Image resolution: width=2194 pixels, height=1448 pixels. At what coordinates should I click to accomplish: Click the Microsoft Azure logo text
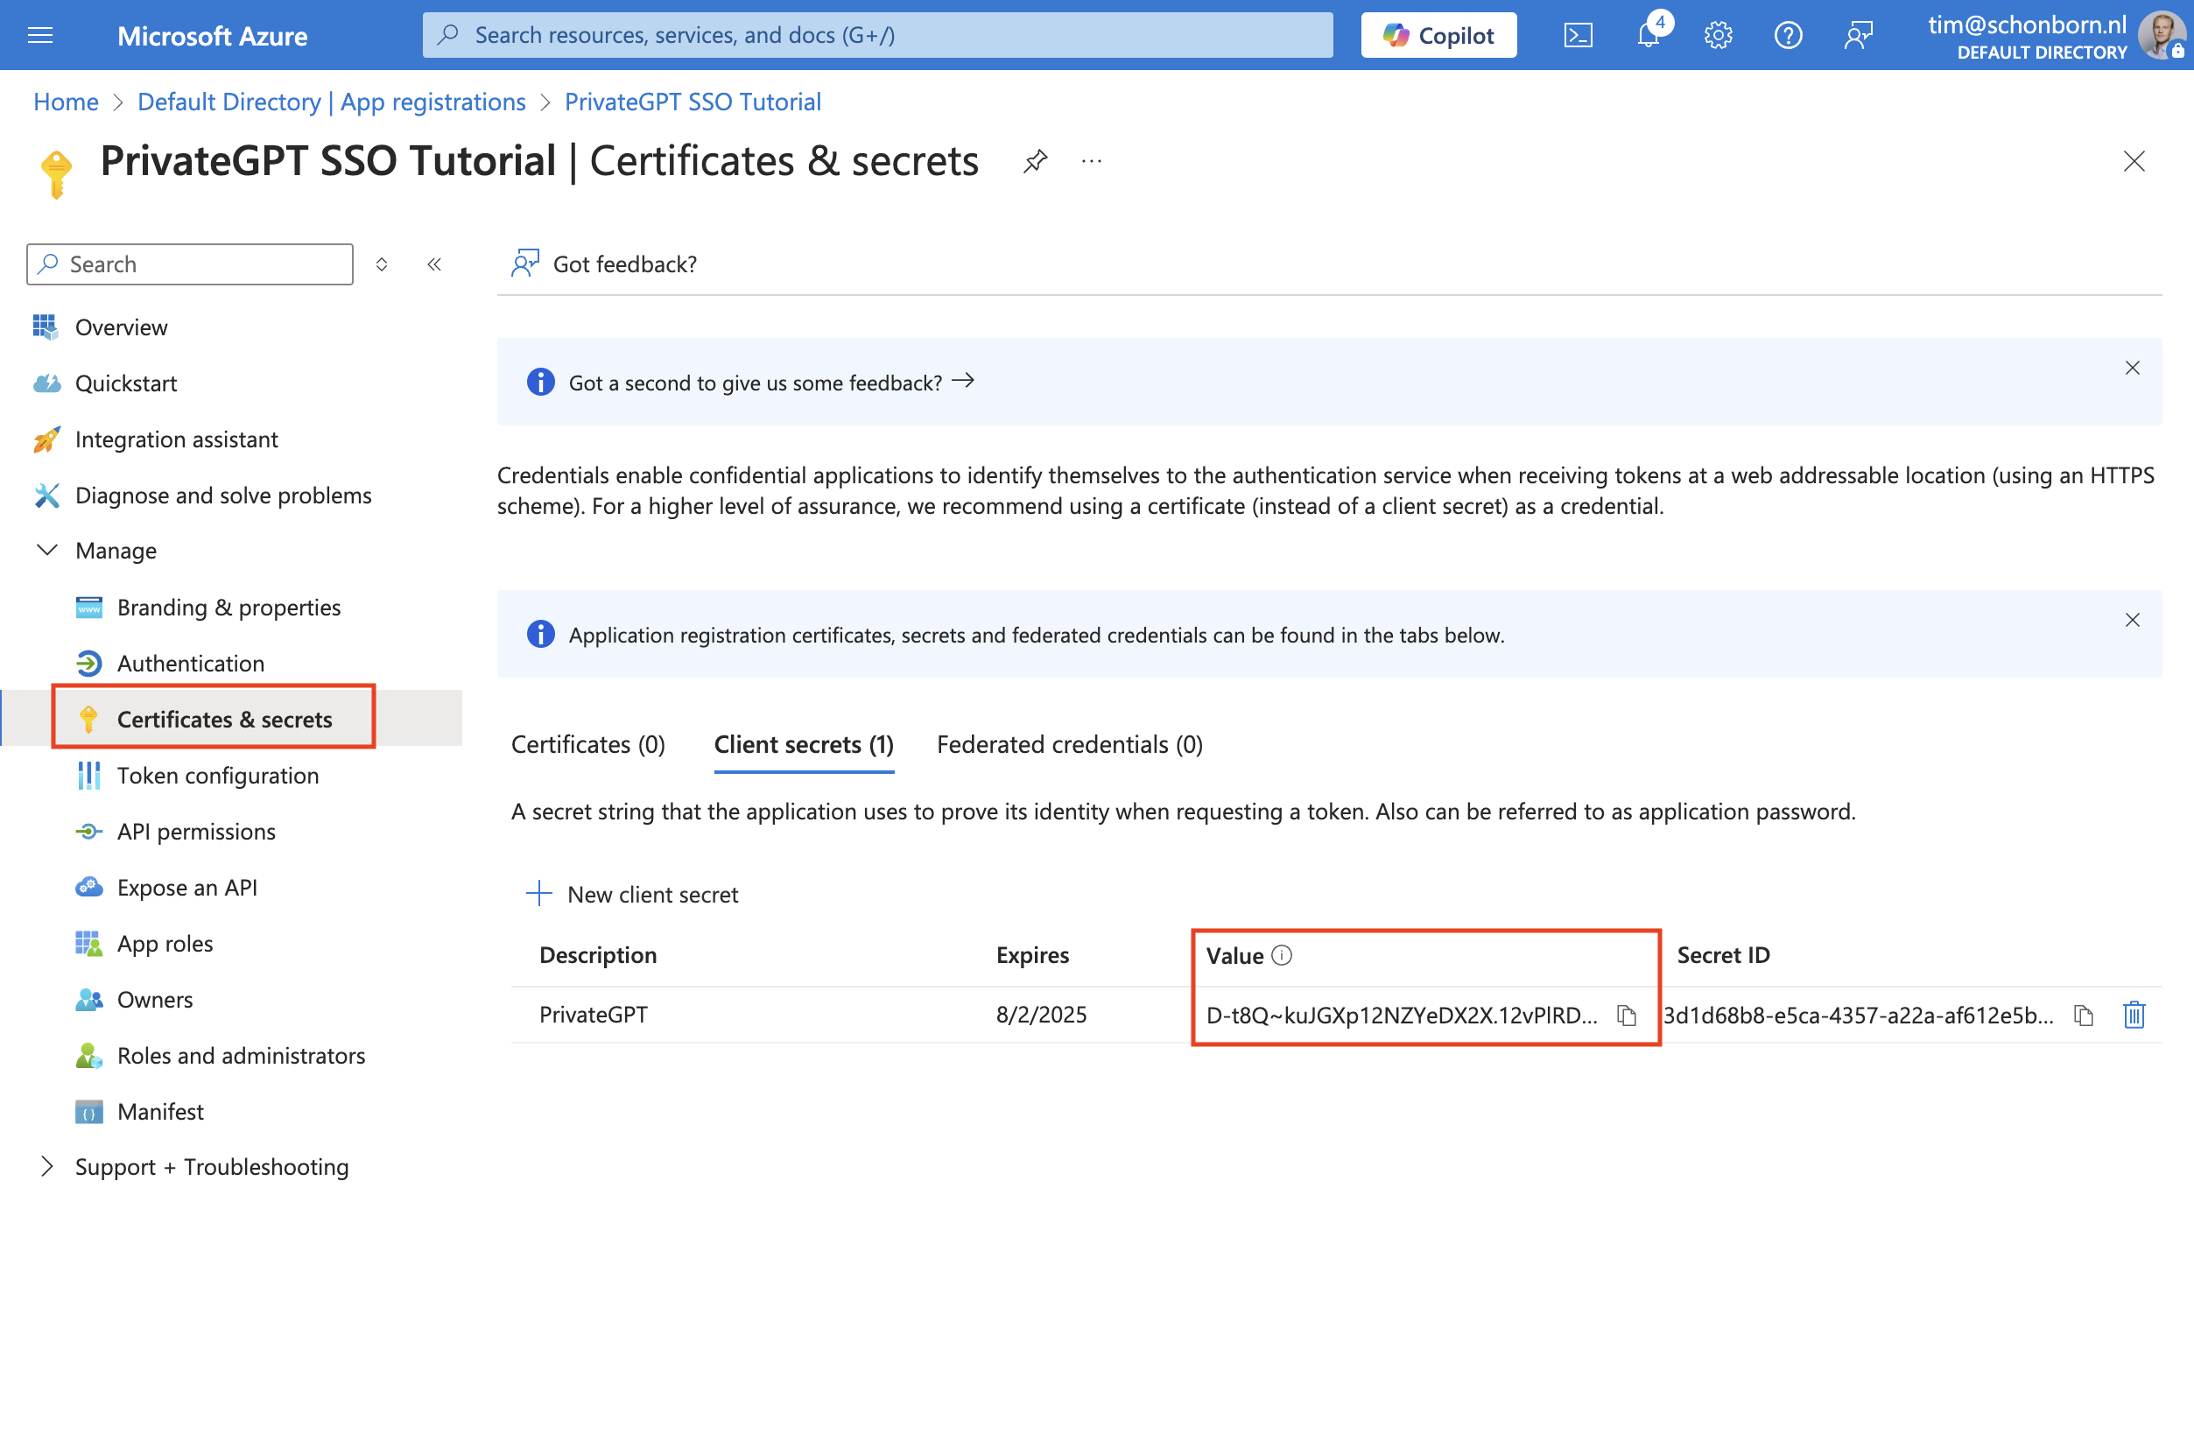tap(213, 35)
